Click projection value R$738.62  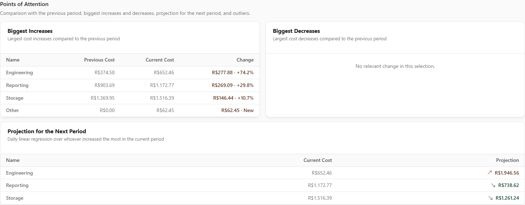[x=509, y=185]
